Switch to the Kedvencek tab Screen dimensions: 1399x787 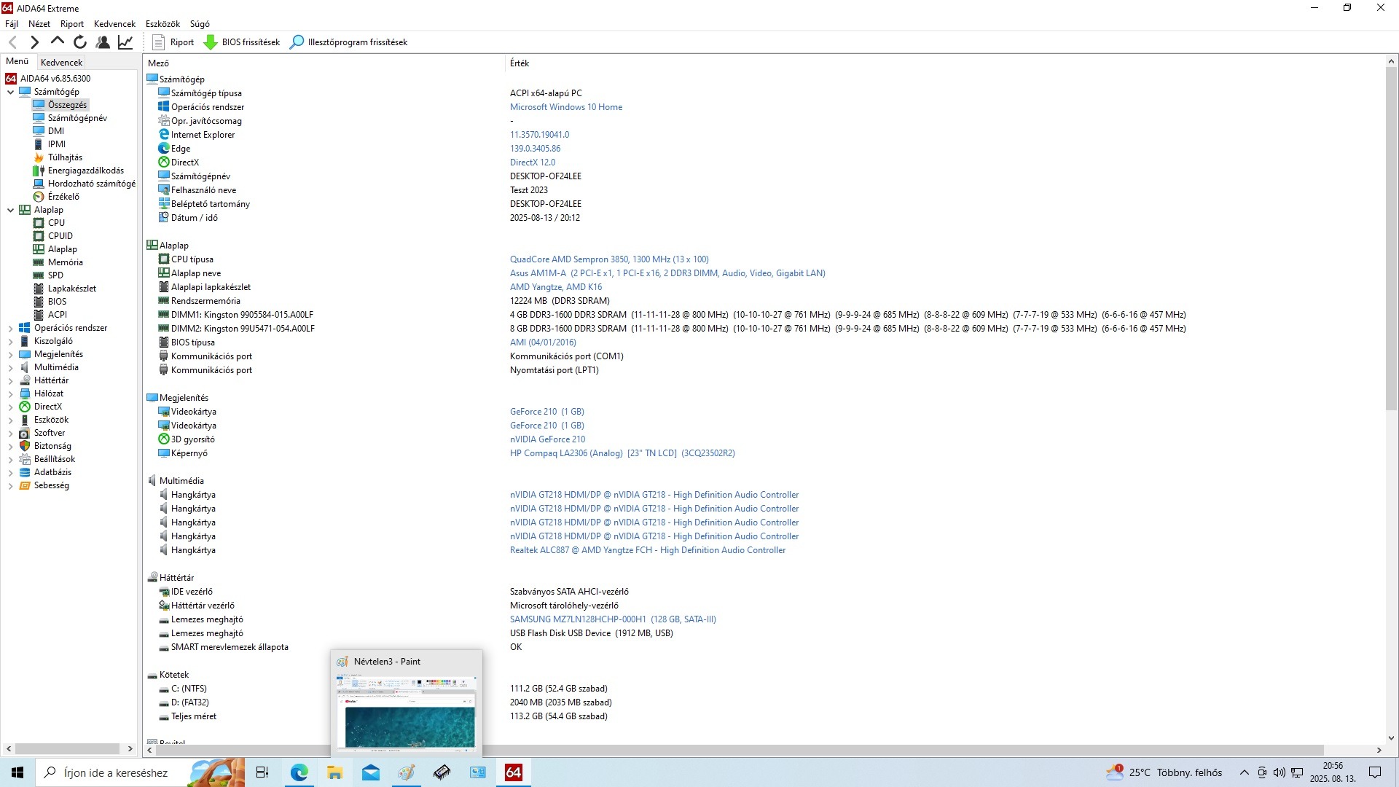[62, 62]
